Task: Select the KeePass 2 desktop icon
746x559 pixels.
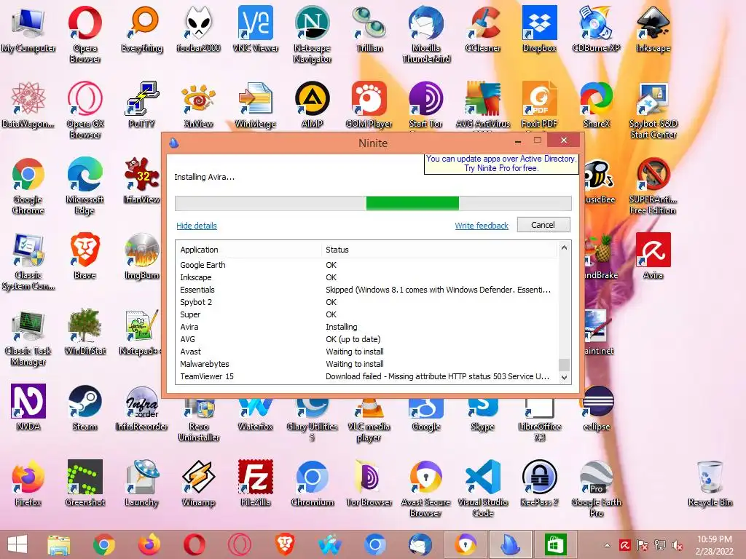Action: coord(539,483)
